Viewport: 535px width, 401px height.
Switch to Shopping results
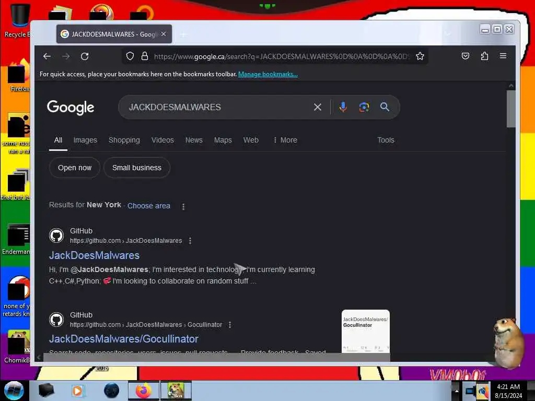click(124, 140)
